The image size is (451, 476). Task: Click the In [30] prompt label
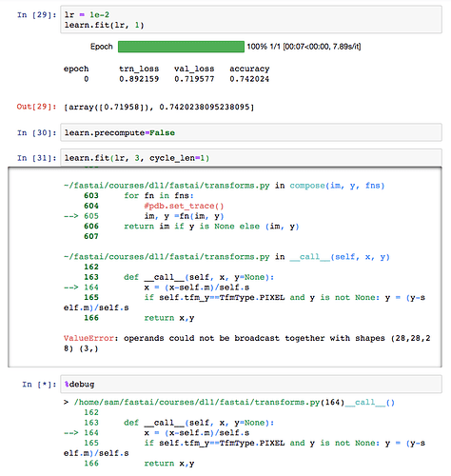[x=36, y=132]
